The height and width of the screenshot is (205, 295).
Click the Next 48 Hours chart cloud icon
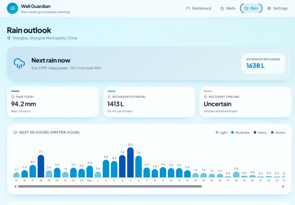[x=15, y=132]
